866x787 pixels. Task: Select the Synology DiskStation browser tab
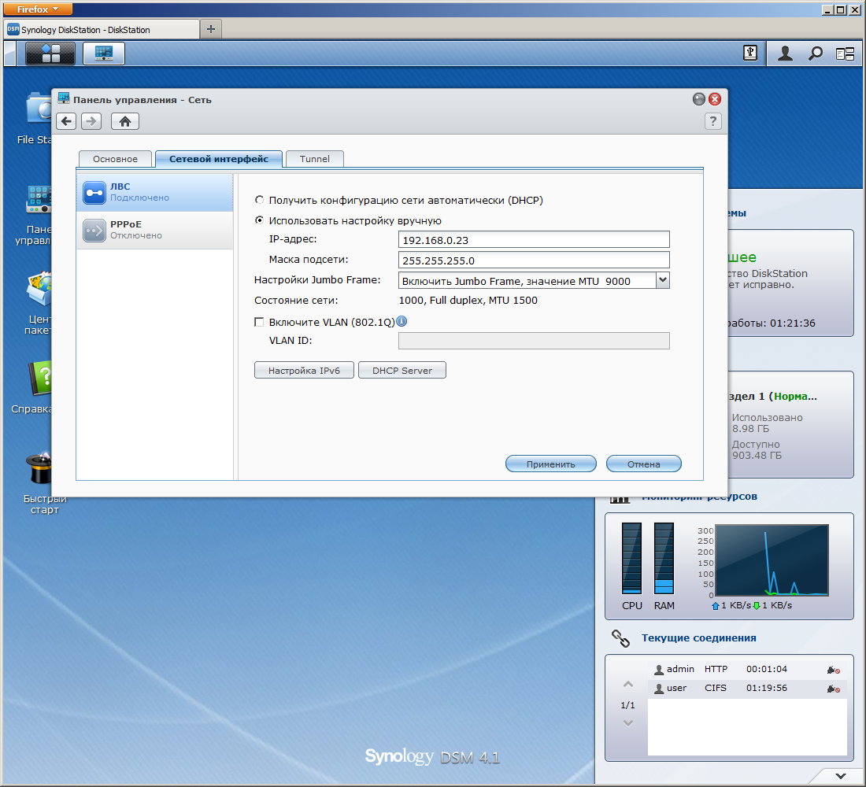(102, 29)
